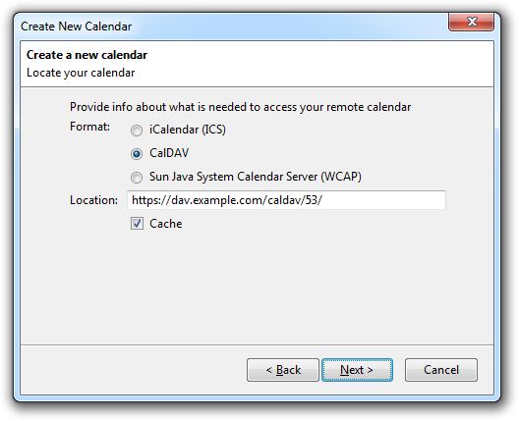The height and width of the screenshot is (421, 519).
Task: Close the Create New Calendar window
Action: (x=472, y=22)
